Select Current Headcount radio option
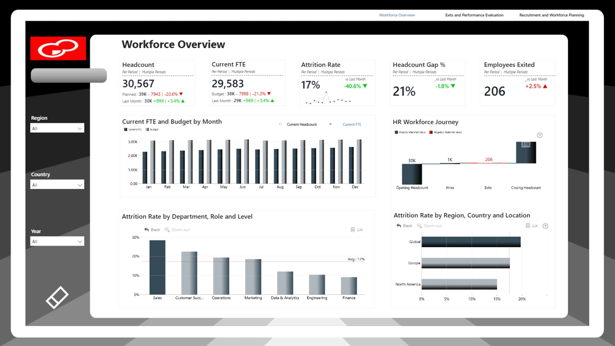Screen dimensions: 615x346 tap(280, 124)
